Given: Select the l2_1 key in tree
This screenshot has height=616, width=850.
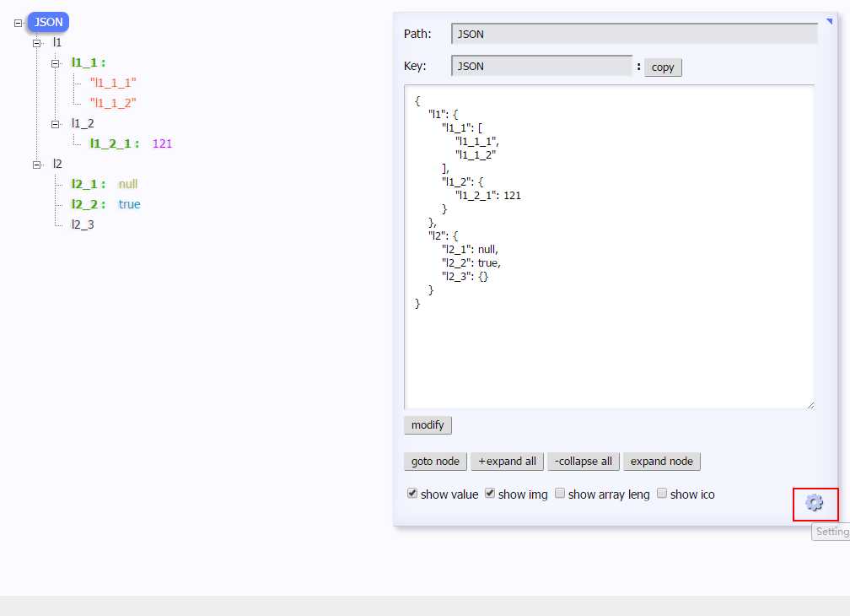Looking at the screenshot, I should pyautogui.click(x=89, y=184).
